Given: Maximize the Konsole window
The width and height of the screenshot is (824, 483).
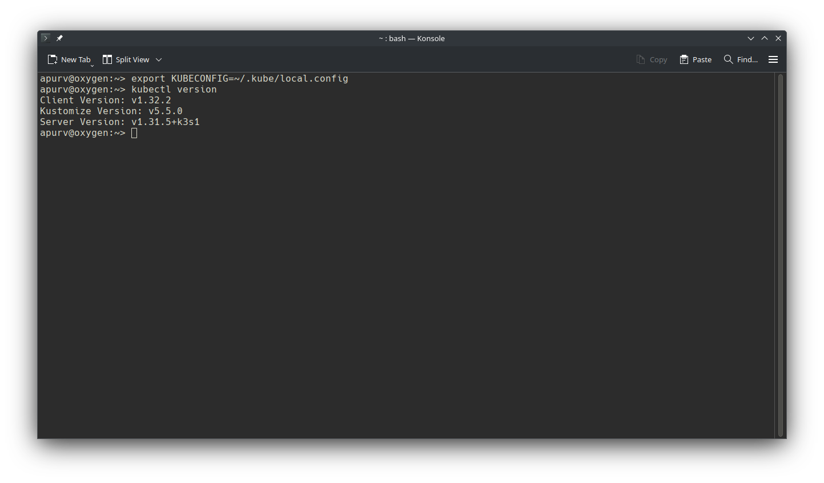Looking at the screenshot, I should pyautogui.click(x=765, y=38).
